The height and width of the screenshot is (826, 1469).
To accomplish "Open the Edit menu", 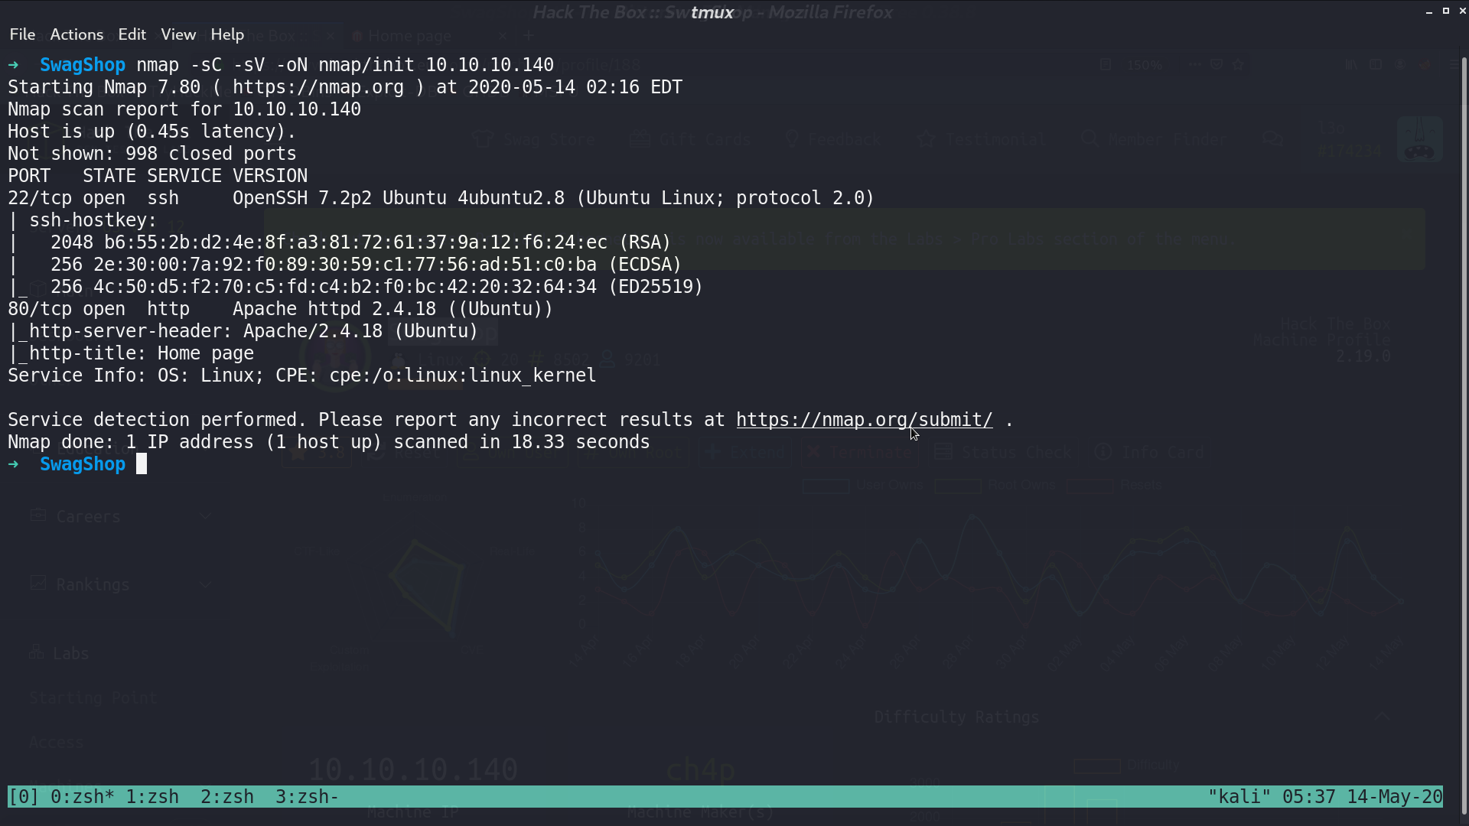I will [x=132, y=34].
